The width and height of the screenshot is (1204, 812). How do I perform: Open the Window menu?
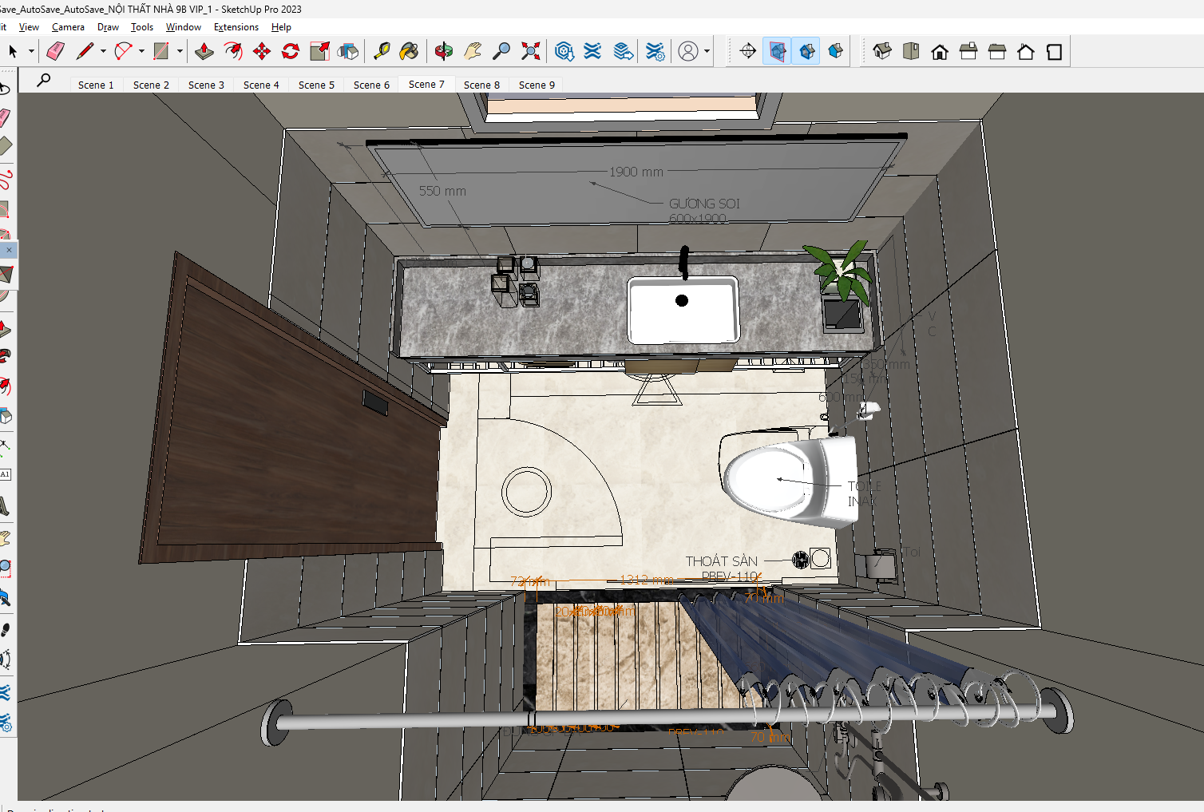tap(183, 27)
